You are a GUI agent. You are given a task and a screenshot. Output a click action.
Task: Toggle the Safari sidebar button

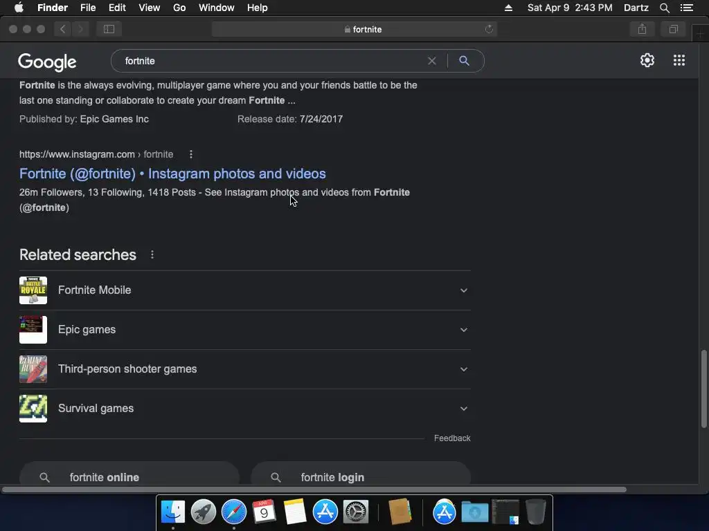tap(109, 29)
